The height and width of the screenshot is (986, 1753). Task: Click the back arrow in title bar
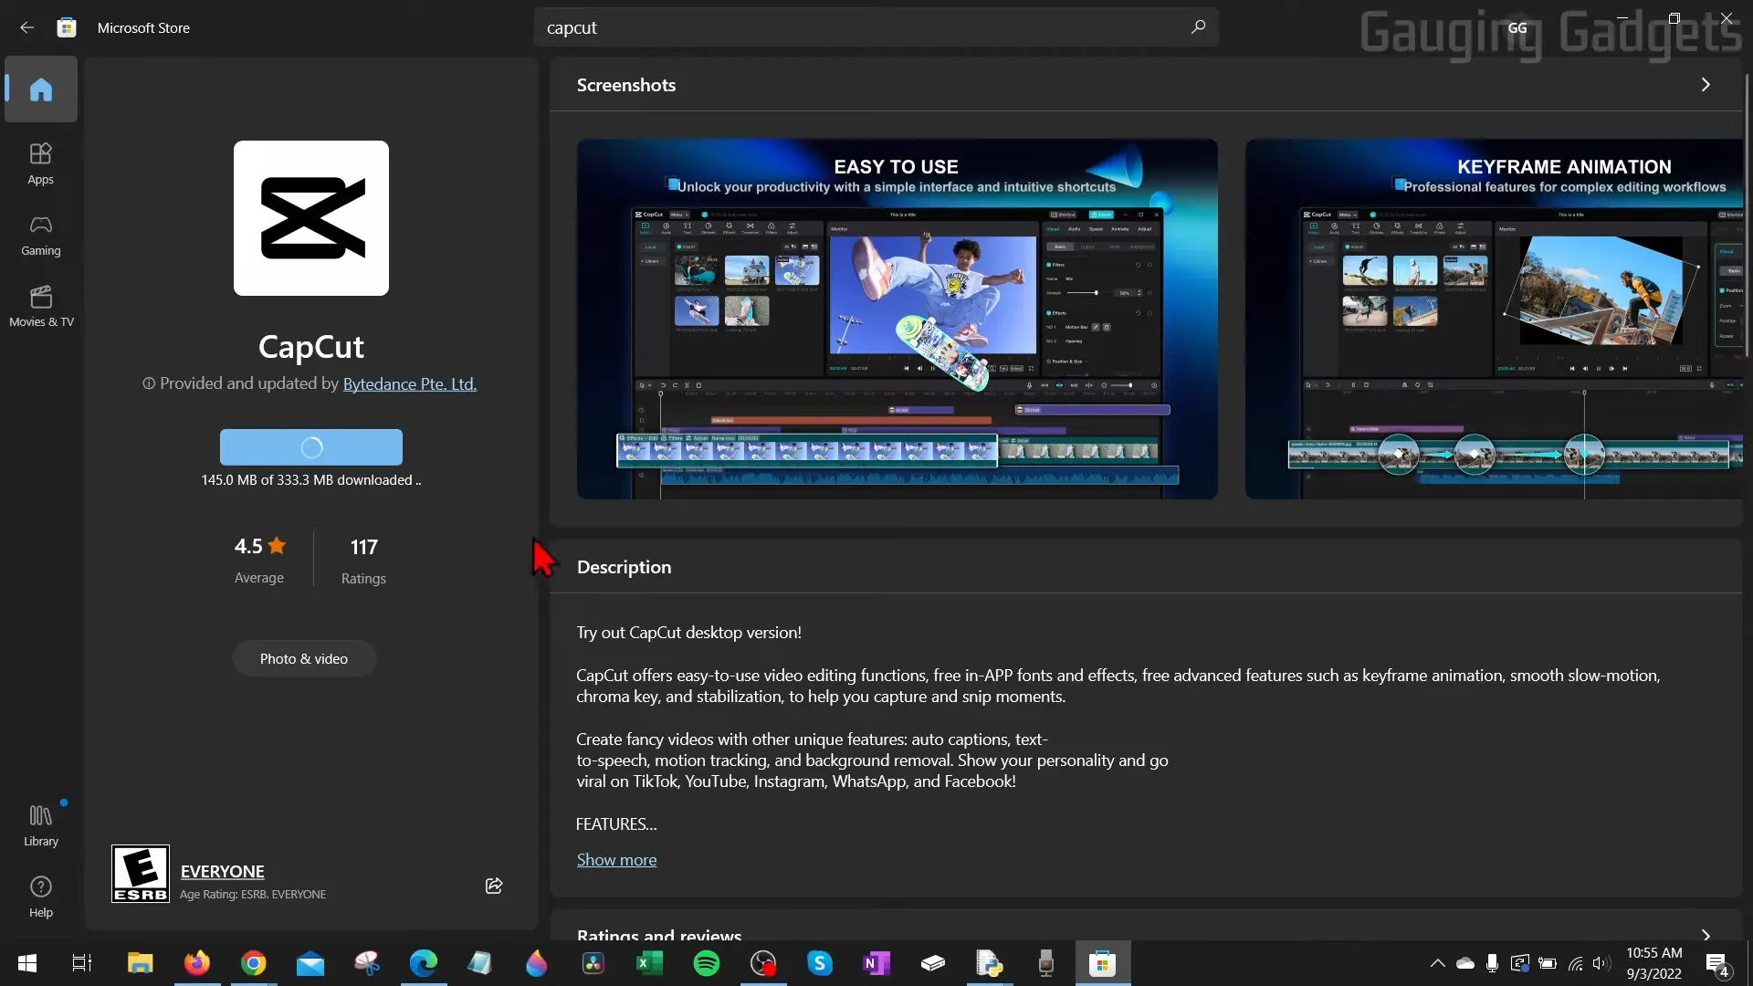[x=26, y=27]
